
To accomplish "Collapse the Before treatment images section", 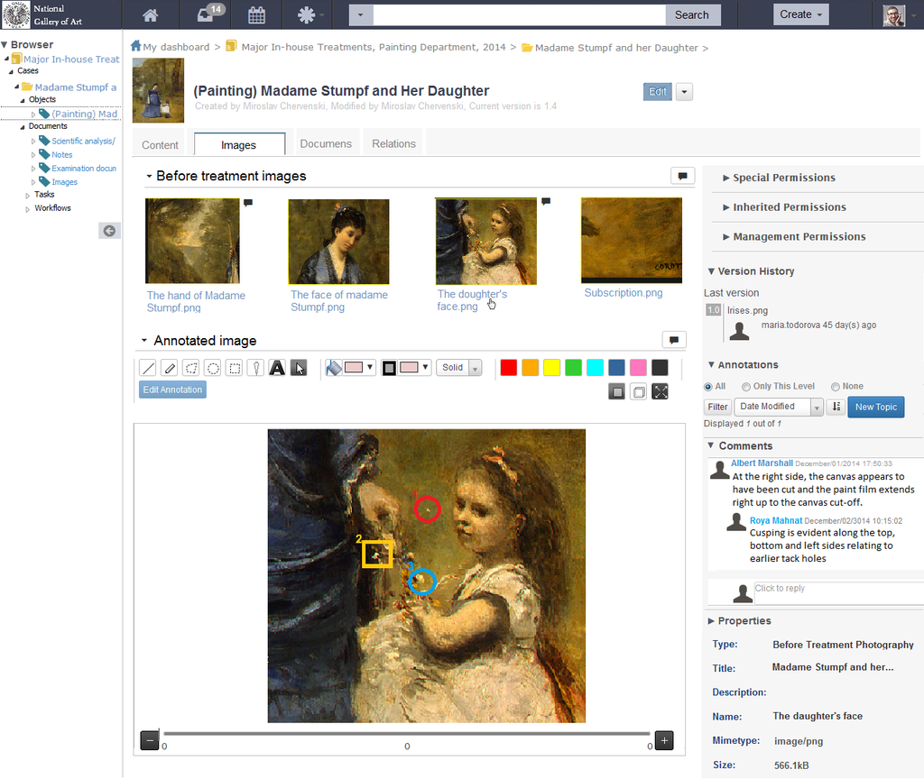I will coord(149,176).
